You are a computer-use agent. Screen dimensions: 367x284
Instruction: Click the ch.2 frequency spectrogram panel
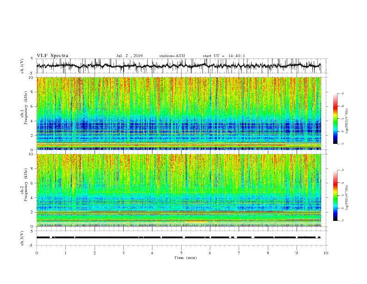click(x=178, y=190)
